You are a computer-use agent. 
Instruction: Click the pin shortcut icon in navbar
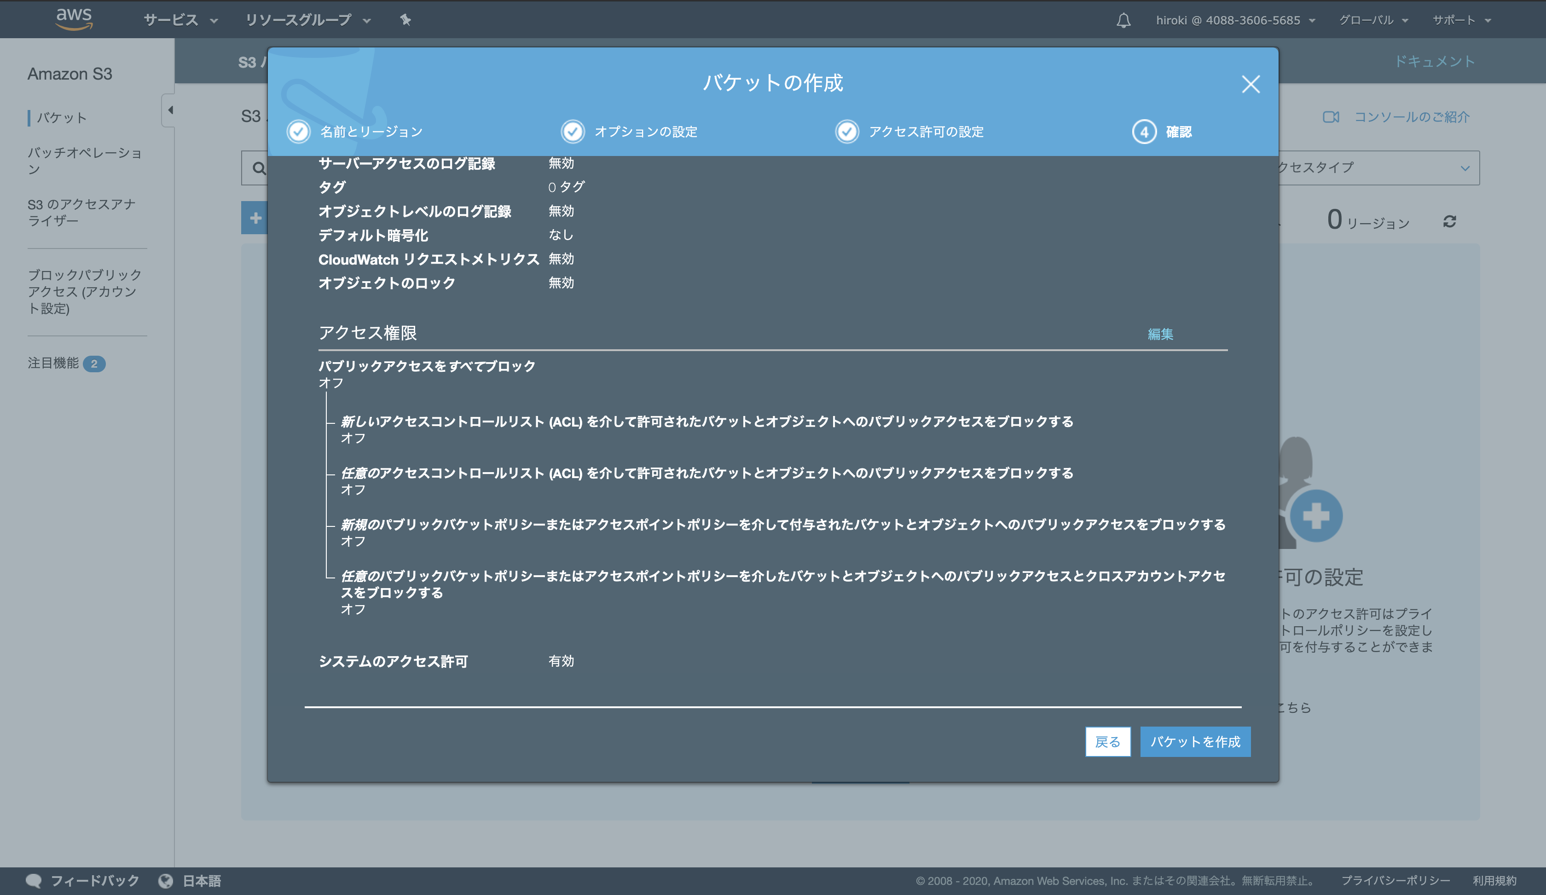tap(405, 20)
